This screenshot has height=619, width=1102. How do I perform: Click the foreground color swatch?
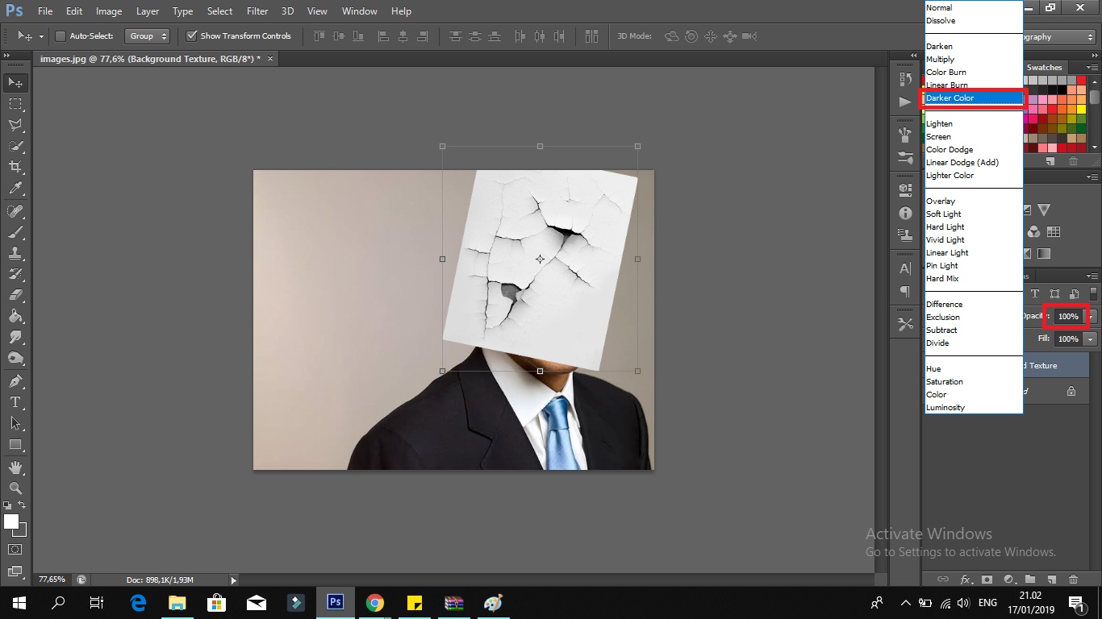(11, 522)
